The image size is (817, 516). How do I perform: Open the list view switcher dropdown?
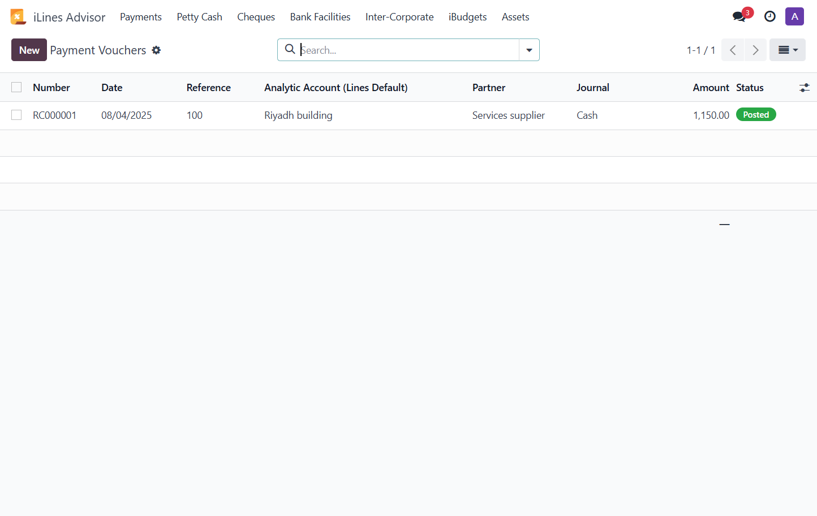coord(788,50)
